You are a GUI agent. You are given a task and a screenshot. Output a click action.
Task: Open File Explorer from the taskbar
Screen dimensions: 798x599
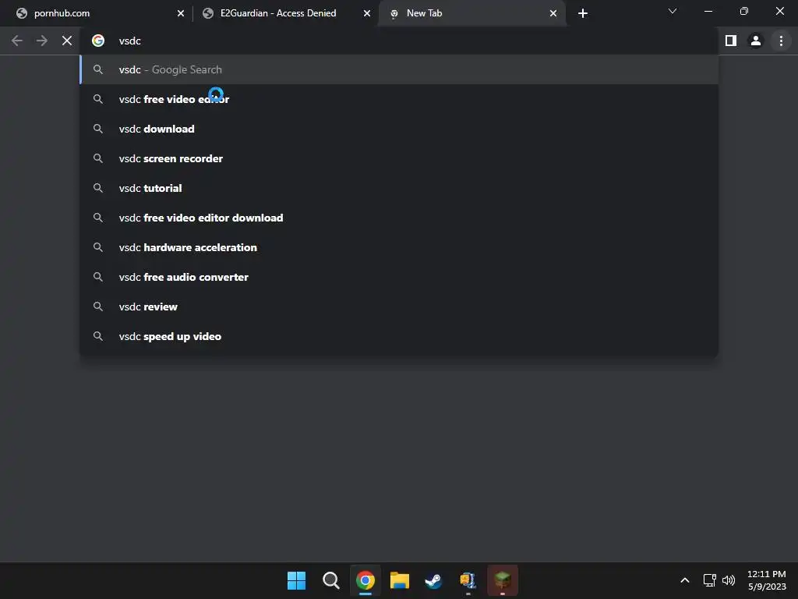coord(400,580)
